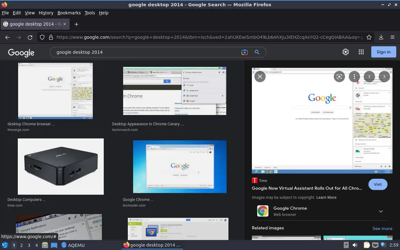Open the Learn More copyright link
This screenshot has width=400, height=250.
click(x=326, y=197)
